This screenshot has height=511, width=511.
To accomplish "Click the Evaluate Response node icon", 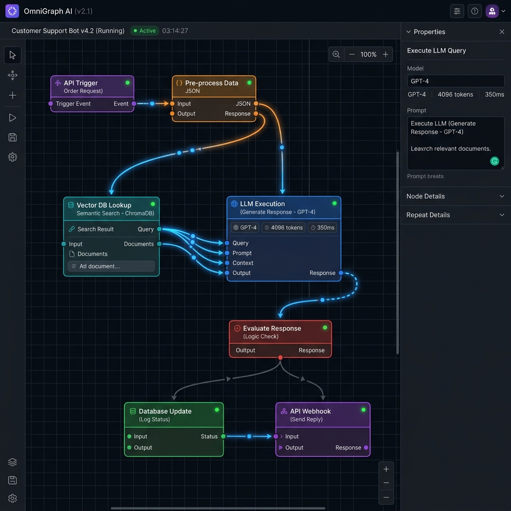I will tap(237, 328).
